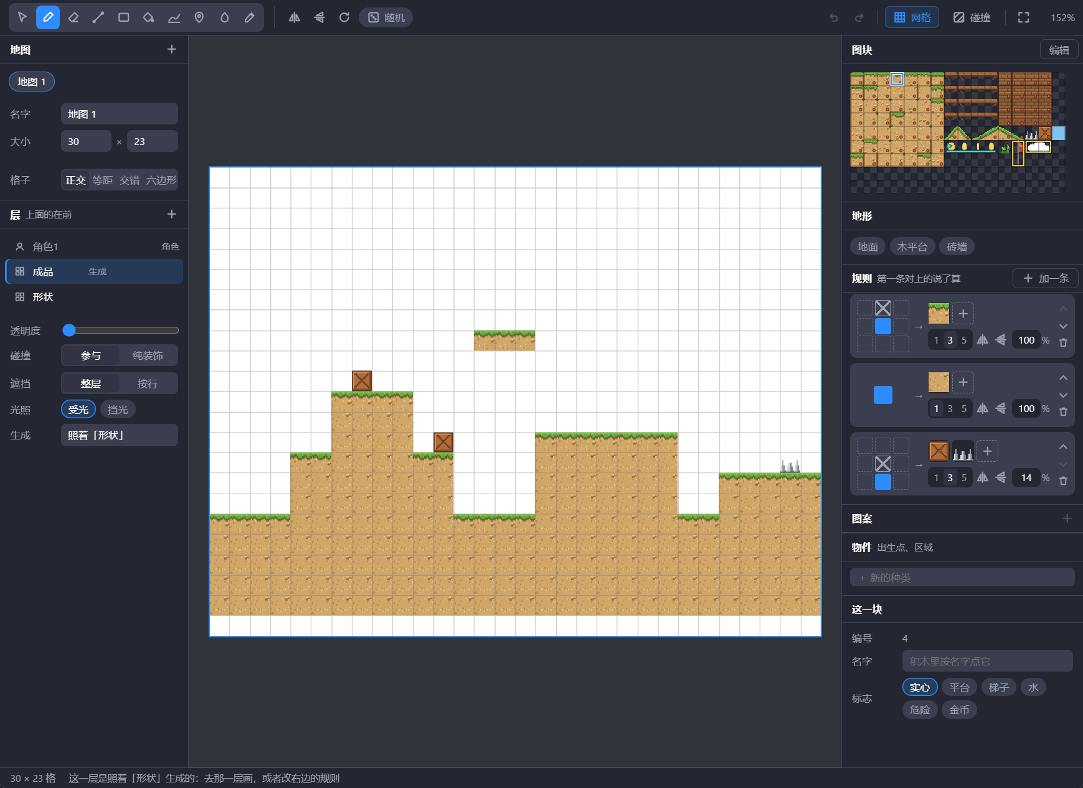
Task: Redo the last undone action
Action: tap(859, 17)
